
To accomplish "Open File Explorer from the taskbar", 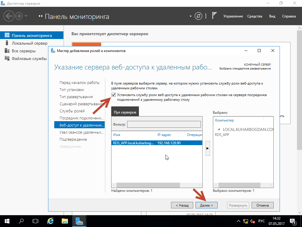I will (65, 221).
